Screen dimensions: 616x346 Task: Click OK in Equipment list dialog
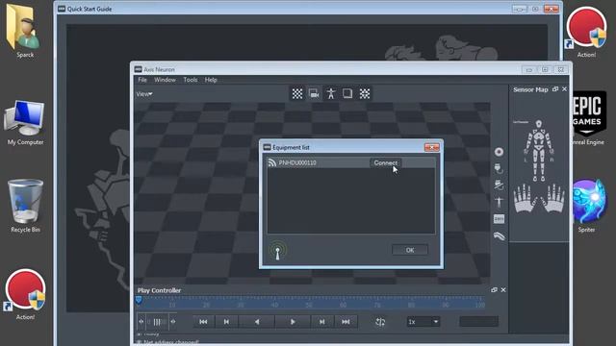pos(410,250)
